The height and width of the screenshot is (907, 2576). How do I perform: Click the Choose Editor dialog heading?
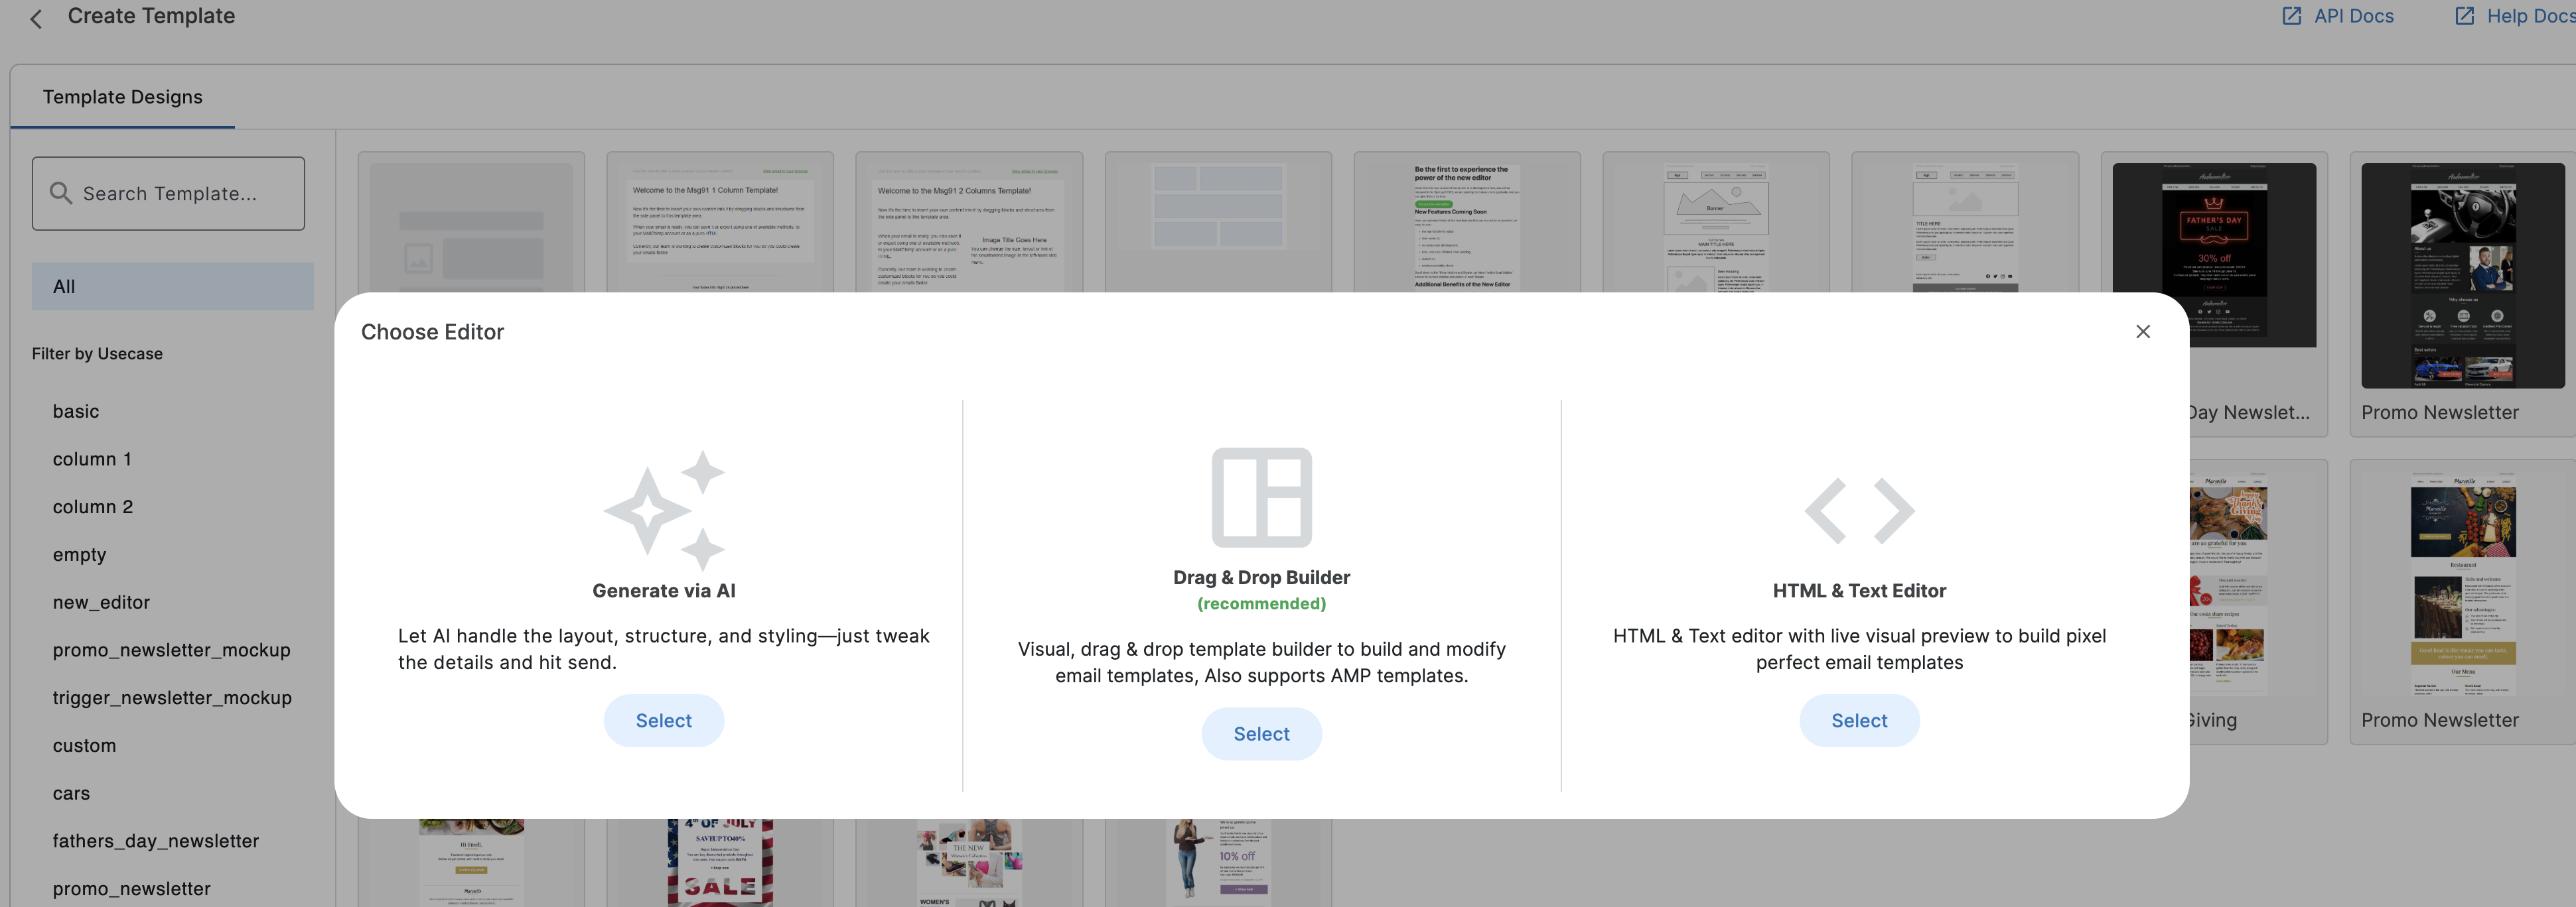[432, 332]
